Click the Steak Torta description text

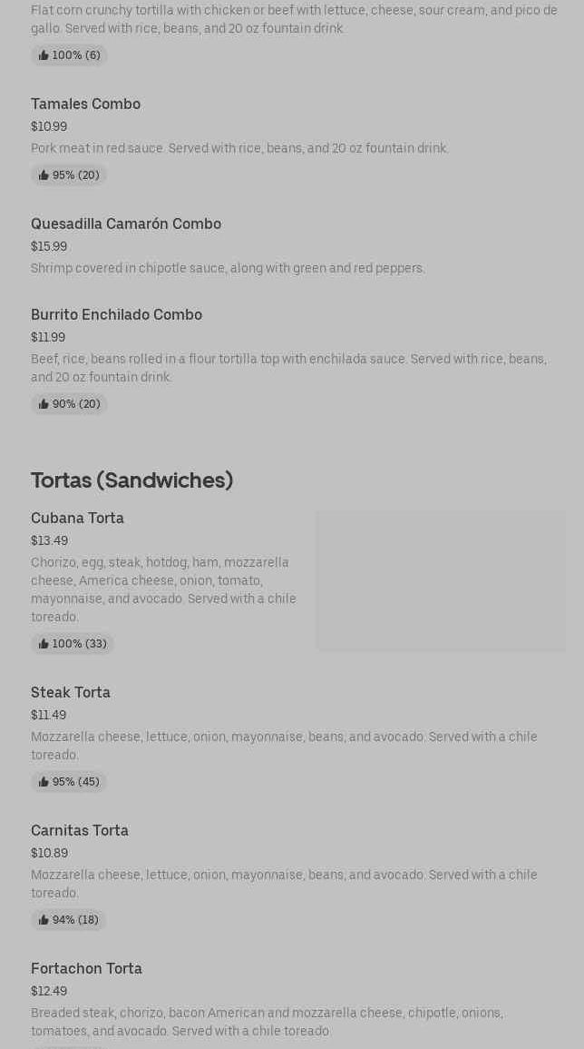coord(284,746)
